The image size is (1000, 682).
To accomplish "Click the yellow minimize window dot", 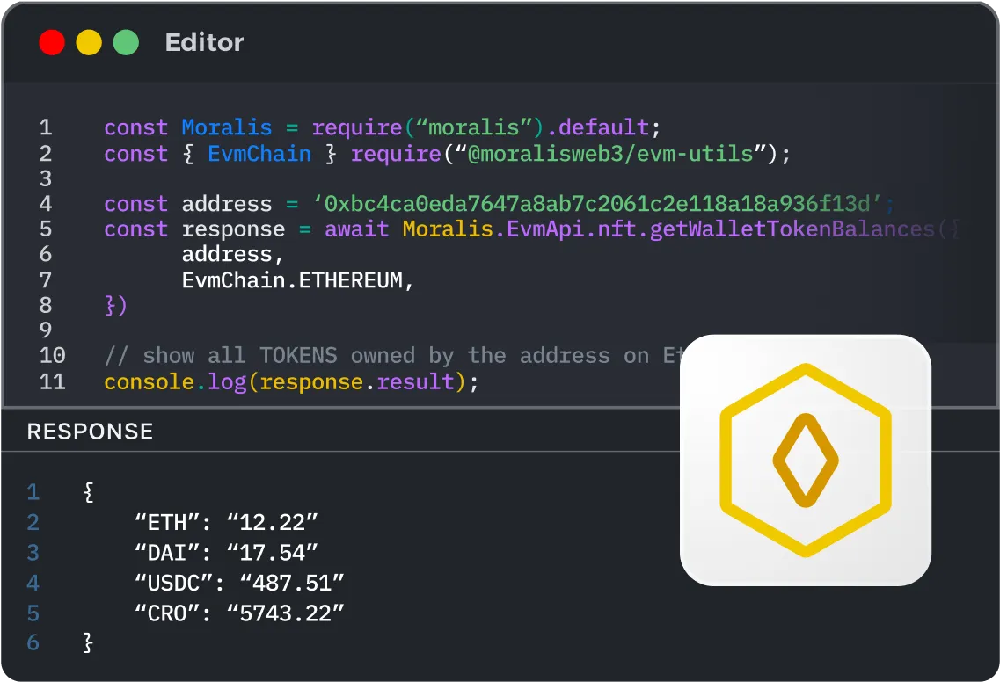I will (89, 43).
